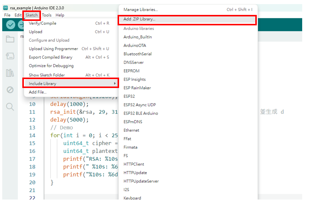Click the printf("RSA: code line
The image size is (326, 204).
tap(91, 159)
